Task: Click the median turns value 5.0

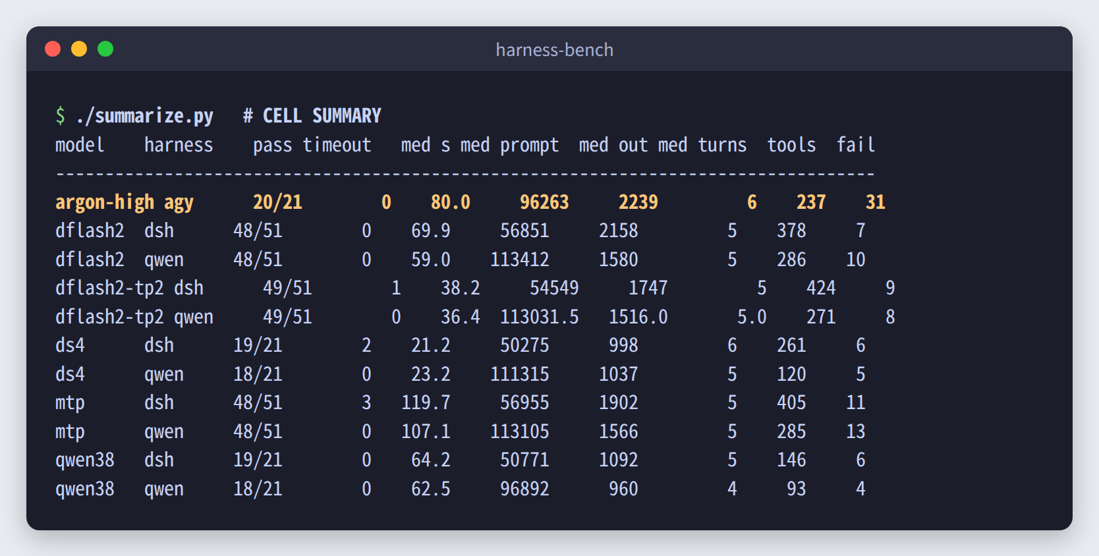Action: point(752,317)
